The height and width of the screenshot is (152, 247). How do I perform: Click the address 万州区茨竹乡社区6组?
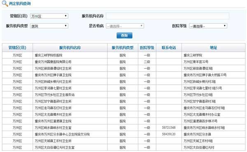point(198,95)
